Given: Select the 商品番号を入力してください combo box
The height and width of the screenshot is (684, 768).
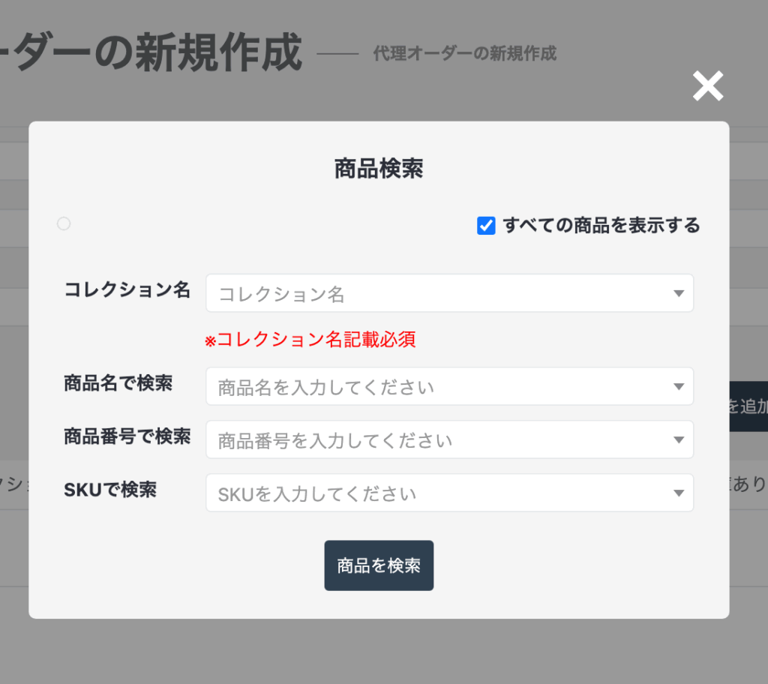Looking at the screenshot, I should pyautogui.click(x=435, y=440).
